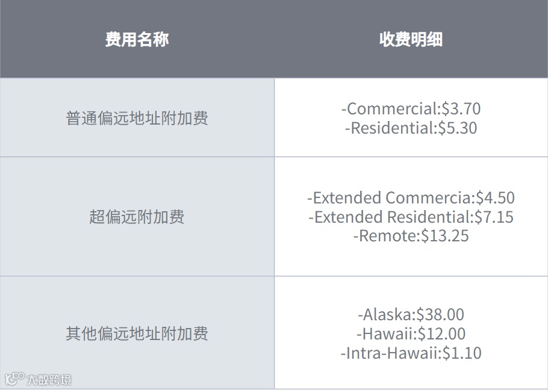Viewport: 548px width, 390px height.
Task: Click the Extended Commercia:$4.50 line
Action: pyautogui.click(x=411, y=197)
